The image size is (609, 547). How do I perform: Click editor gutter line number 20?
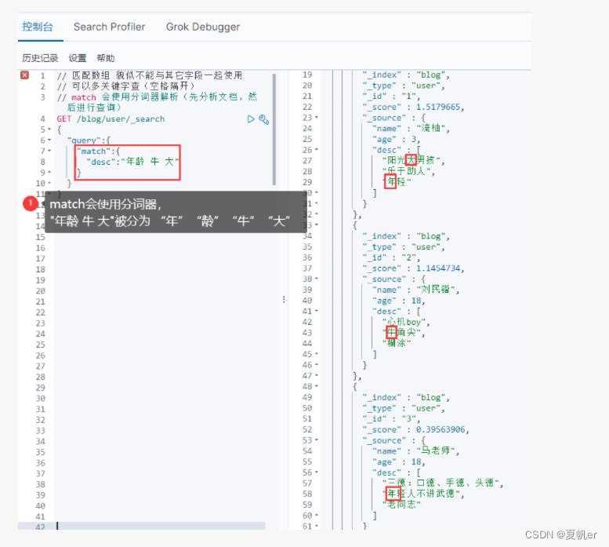tap(41, 291)
